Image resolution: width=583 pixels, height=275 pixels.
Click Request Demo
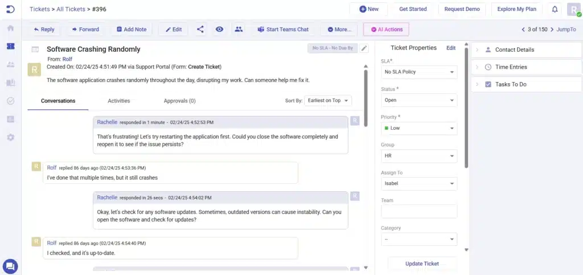click(462, 9)
